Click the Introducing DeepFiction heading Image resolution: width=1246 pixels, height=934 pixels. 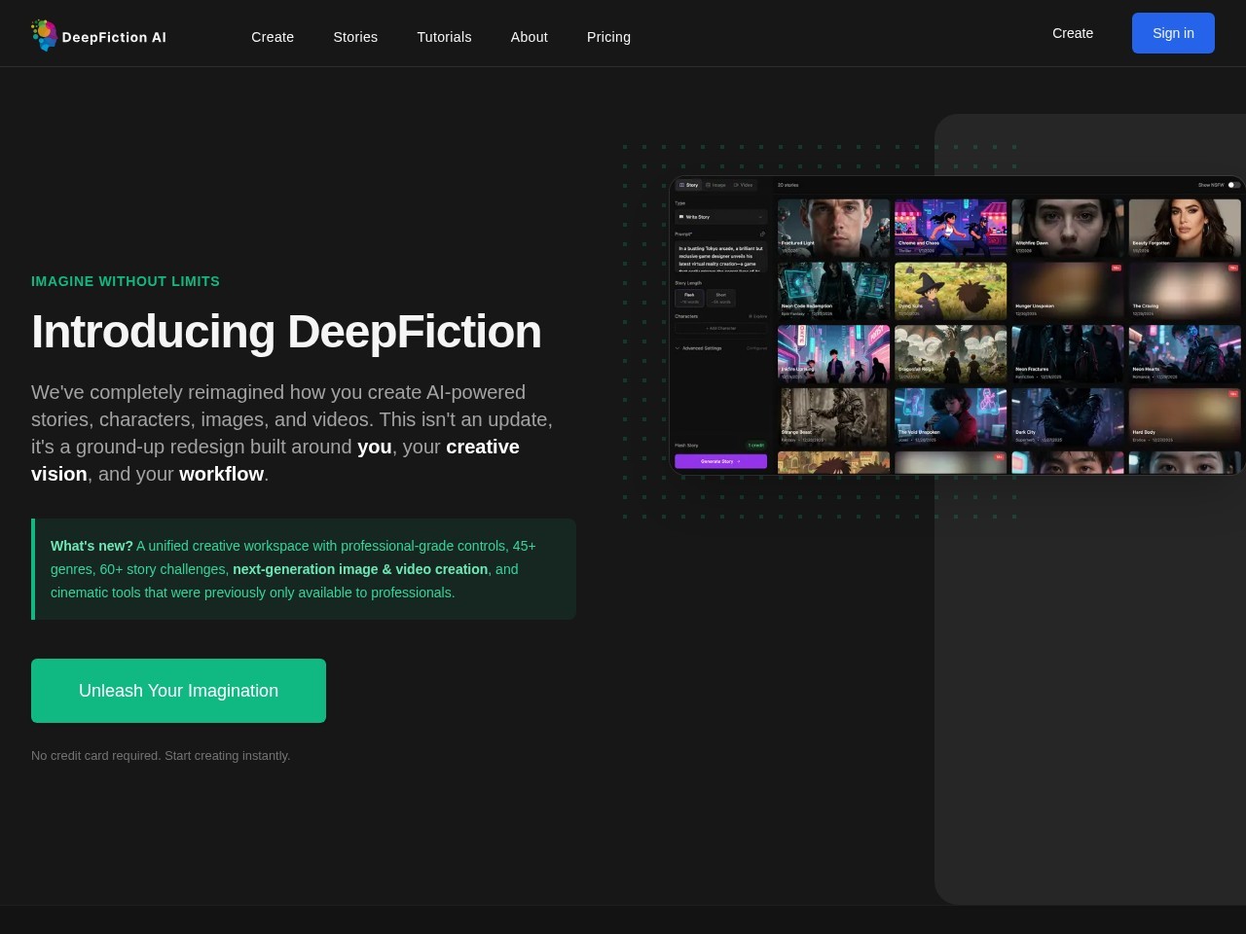pos(286,332)
